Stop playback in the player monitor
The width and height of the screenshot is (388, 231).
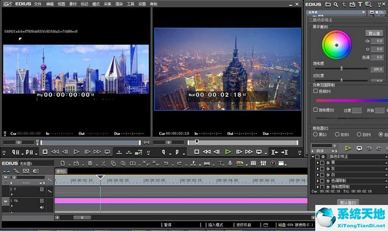45,152
